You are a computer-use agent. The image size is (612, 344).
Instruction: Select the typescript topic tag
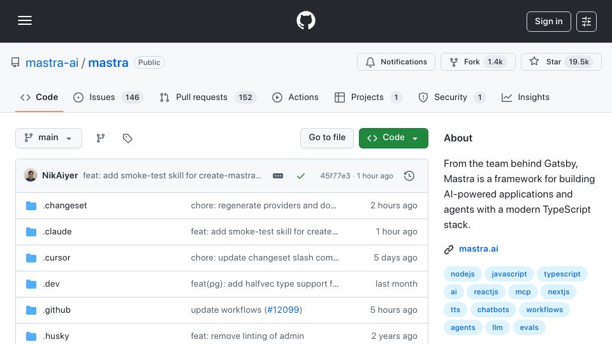click(562, 274)
